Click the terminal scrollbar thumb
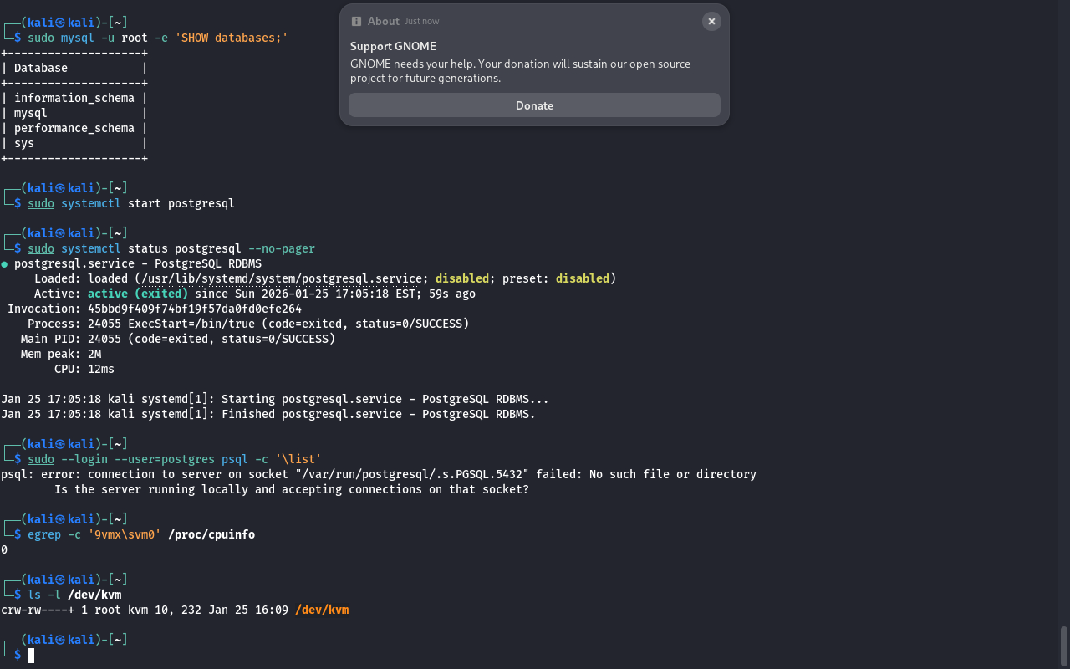 click(1064, 645)
